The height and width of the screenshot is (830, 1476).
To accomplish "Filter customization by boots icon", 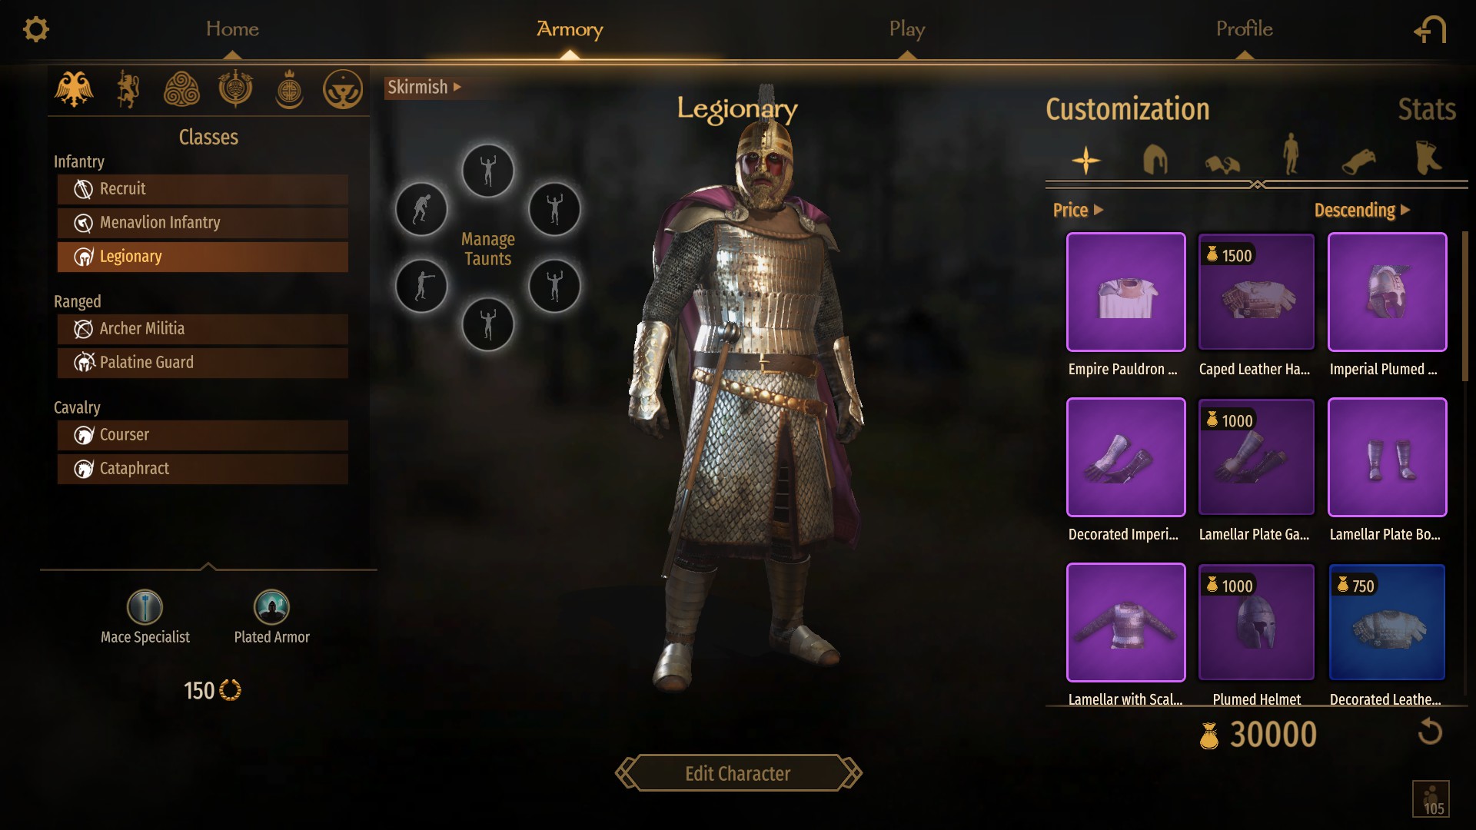I will click(x=1428, y=158).
